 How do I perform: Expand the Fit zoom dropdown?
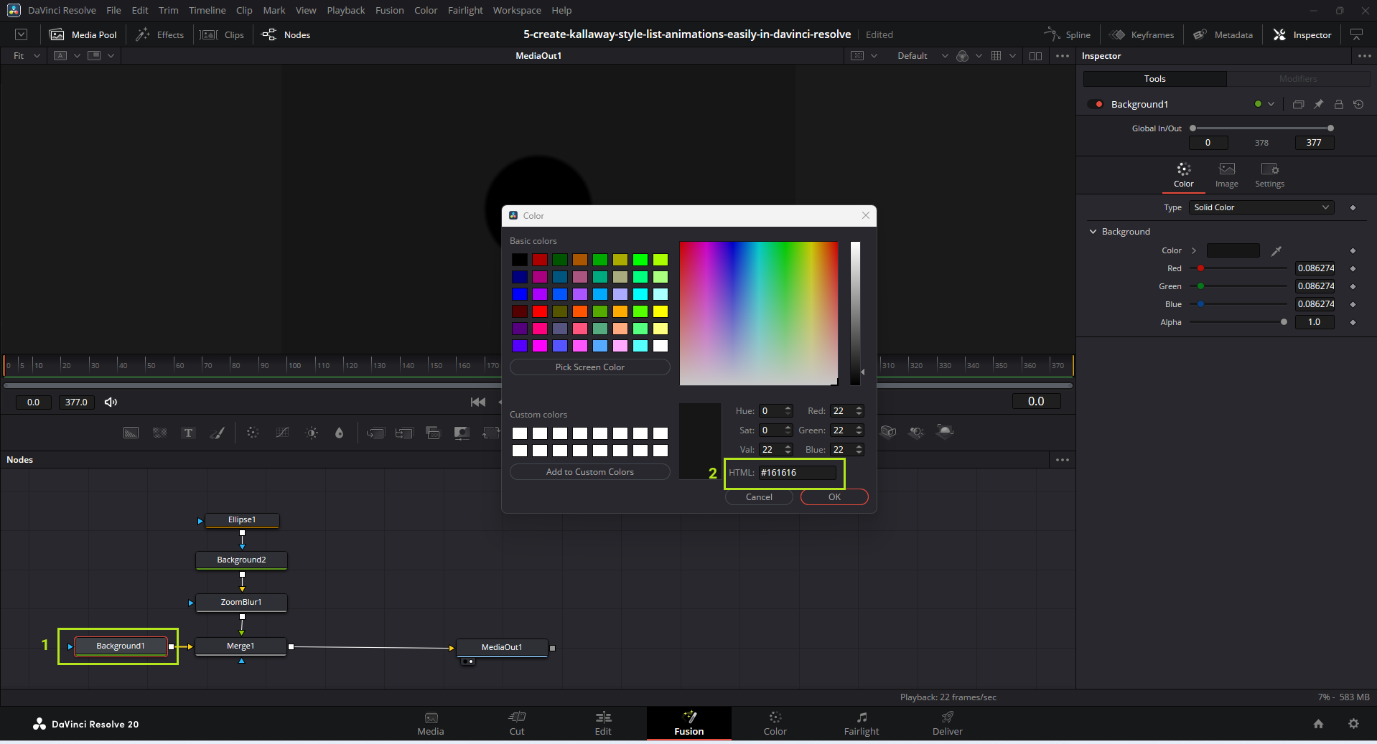point(36,56)
